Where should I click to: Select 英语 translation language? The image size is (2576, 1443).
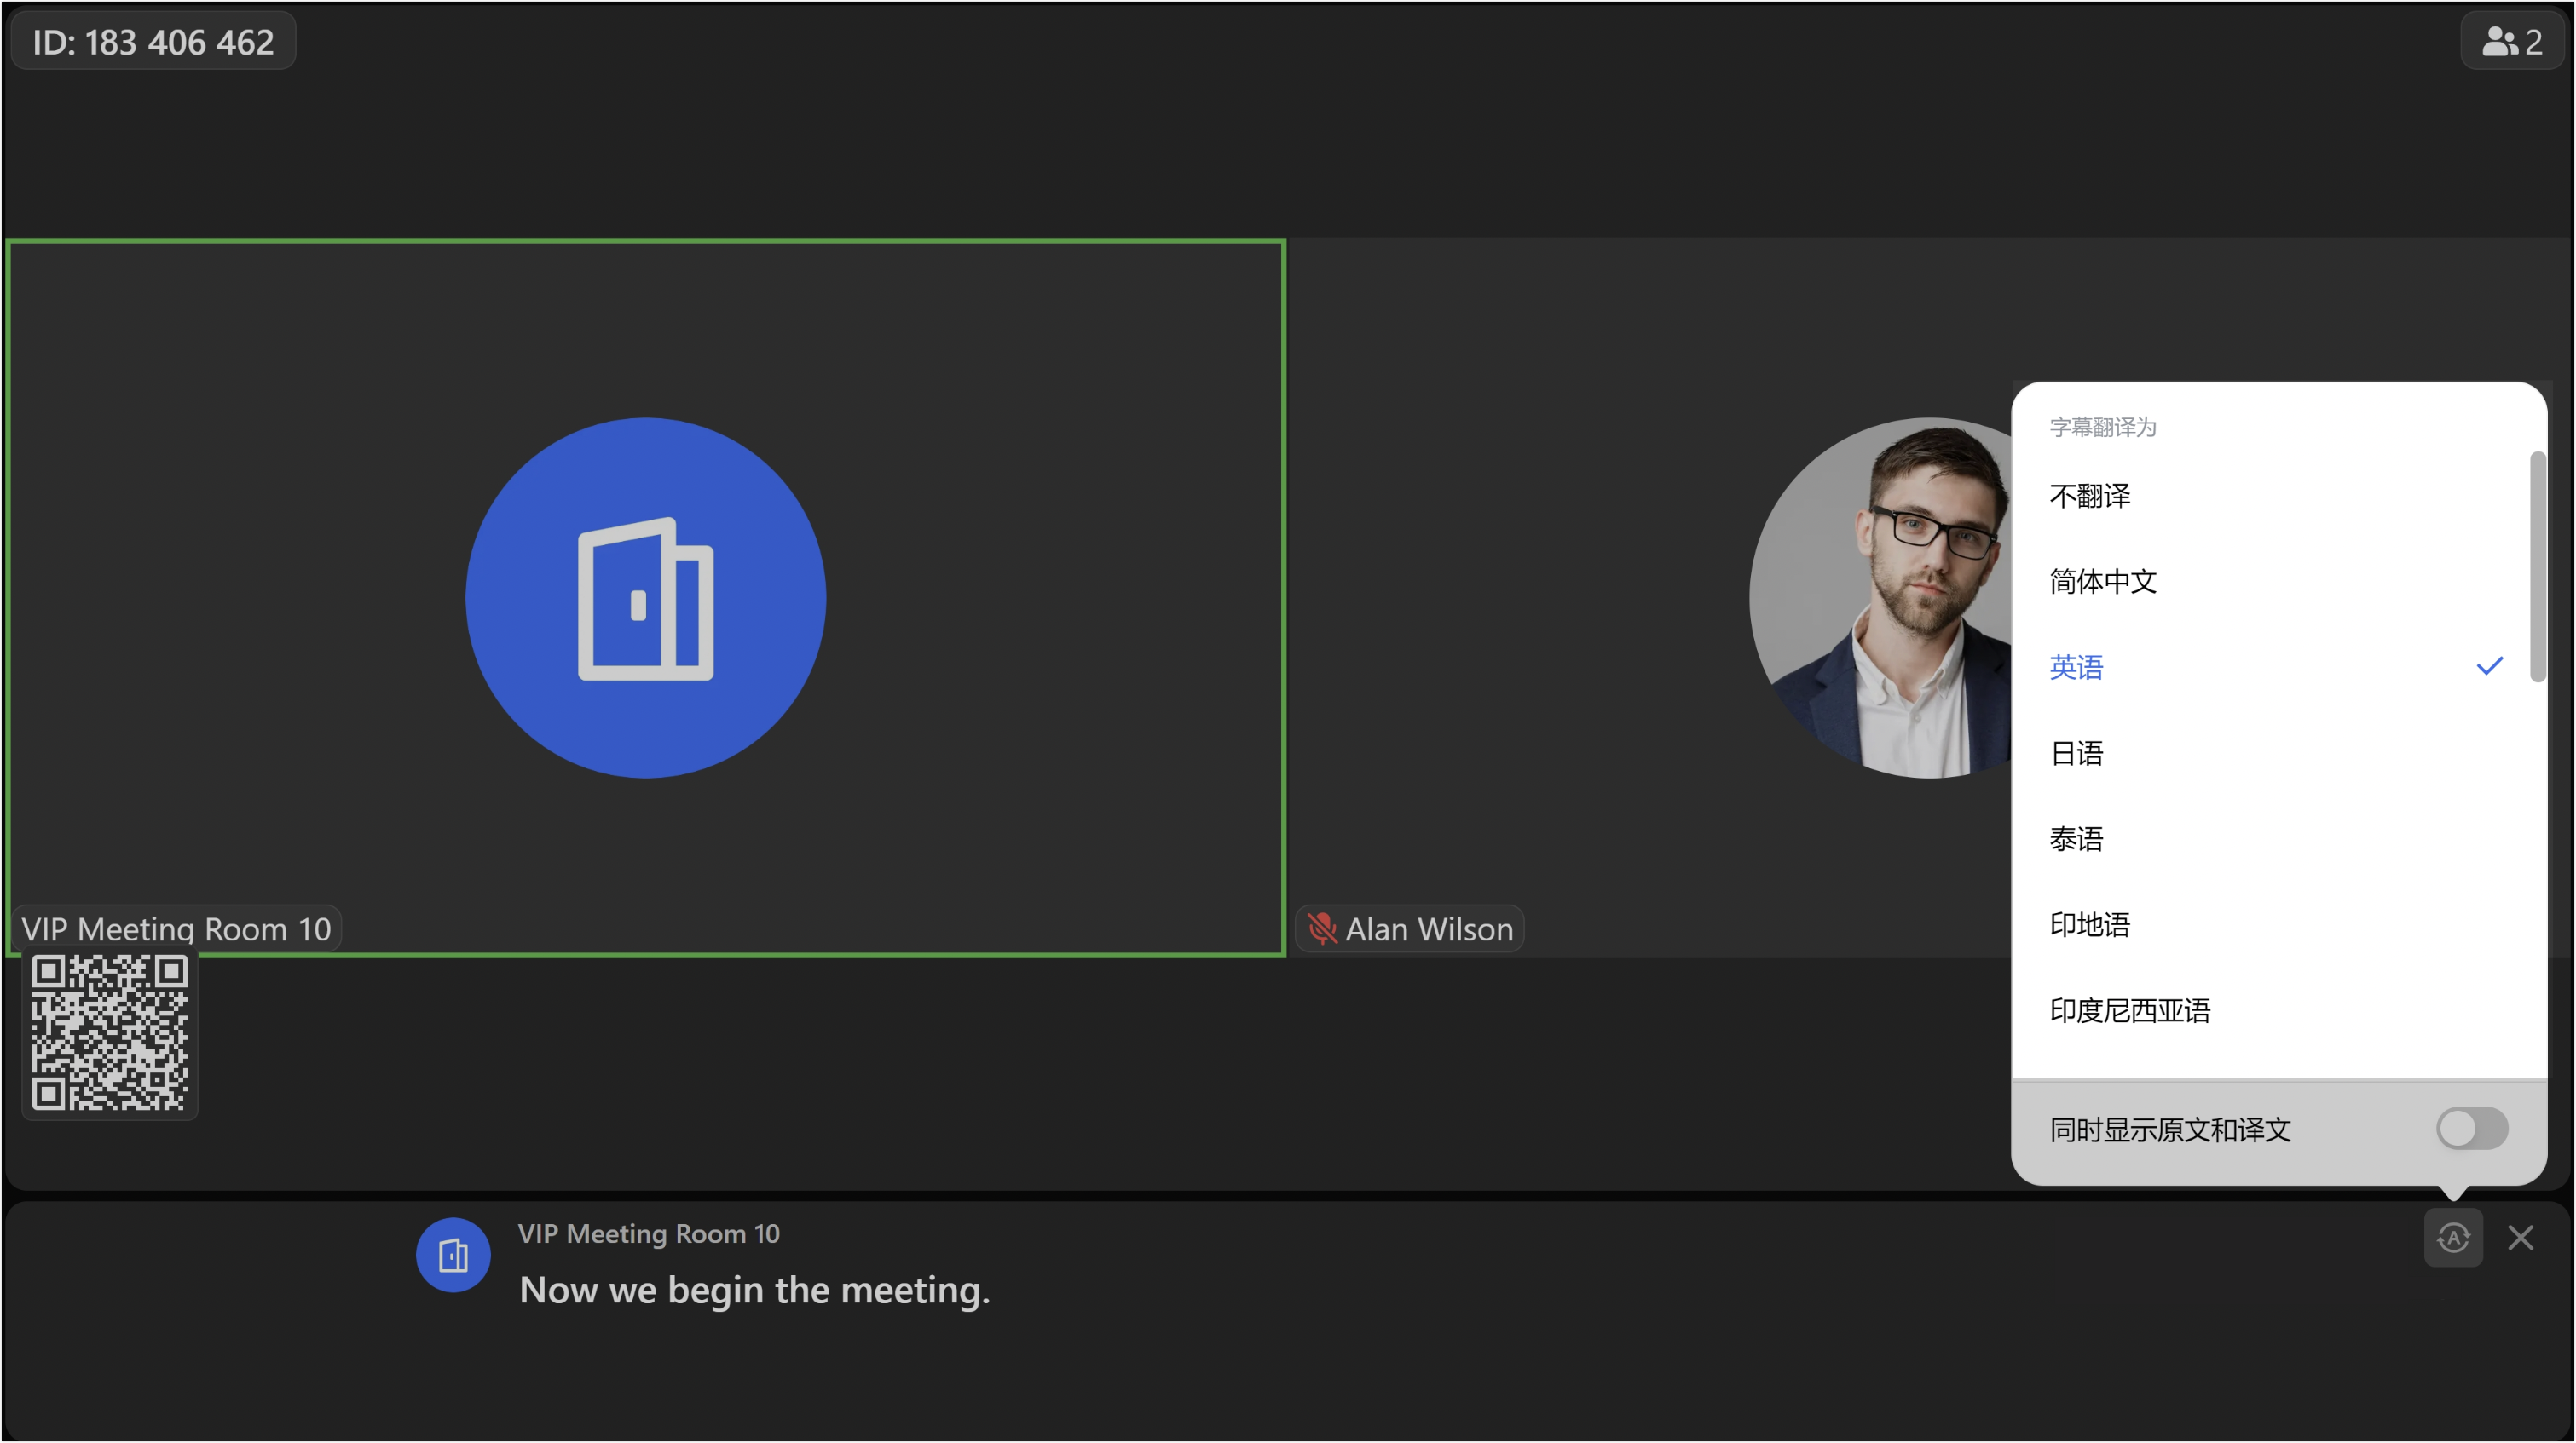2278,668
